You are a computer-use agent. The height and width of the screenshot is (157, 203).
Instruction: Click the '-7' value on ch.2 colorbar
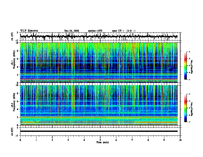[189, 122]
